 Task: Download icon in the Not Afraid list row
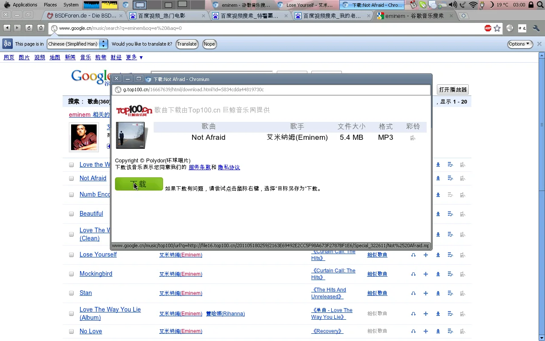pyautogui.click(x=438, y=178)
